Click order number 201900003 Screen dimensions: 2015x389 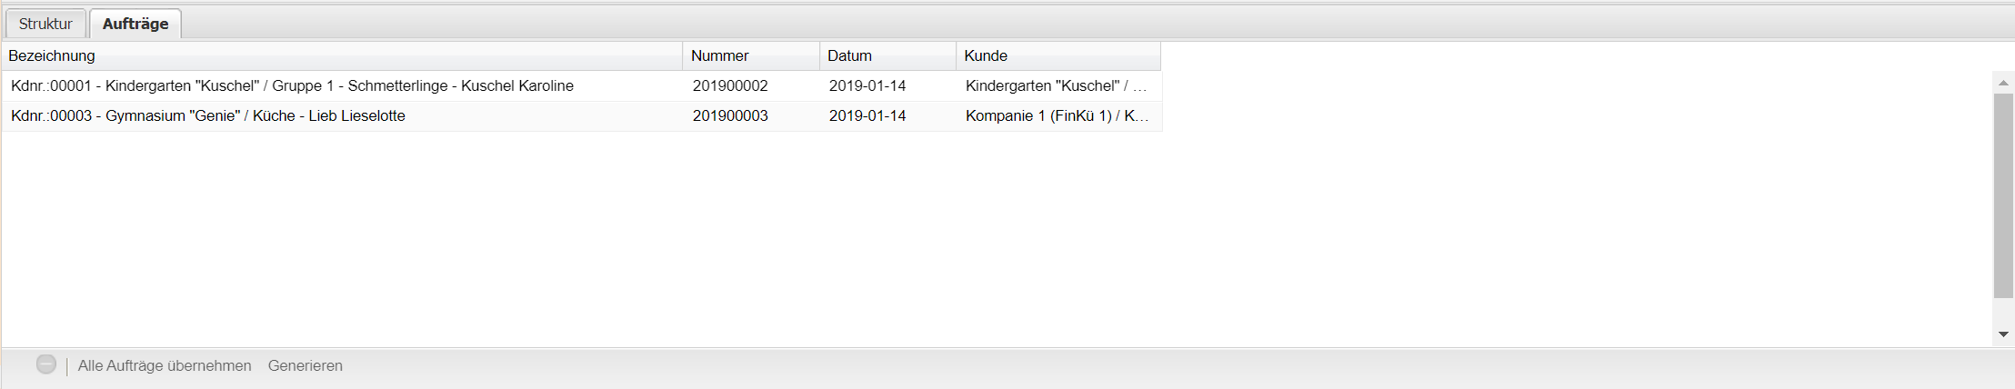point(730,115)
